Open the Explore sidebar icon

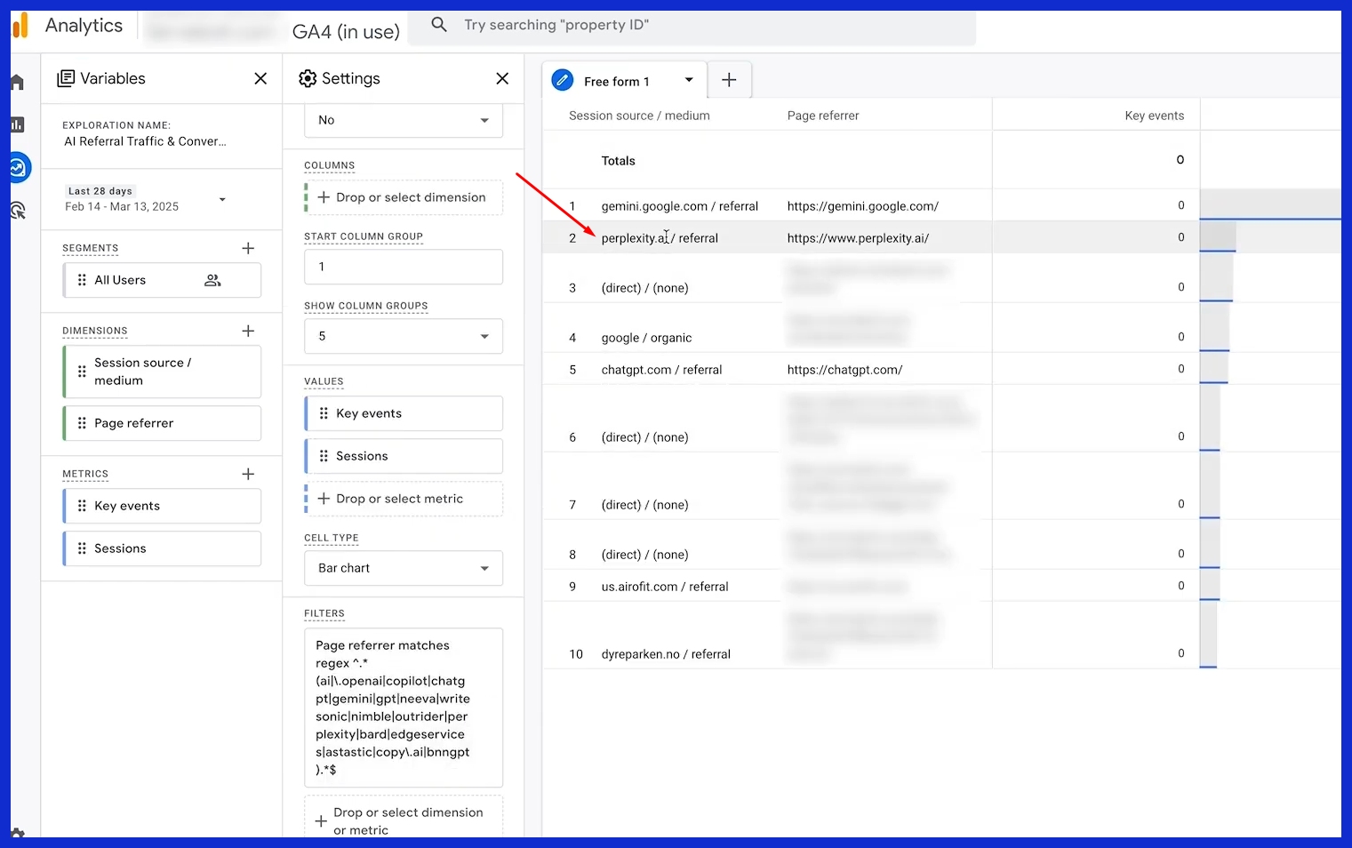click(x=19, y=167)
